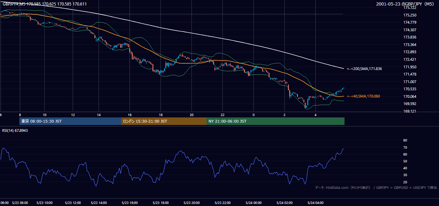439x206 pixels.
Task: Click the GBPJPY#,M5 symbol header text
Action: (45, 4)
